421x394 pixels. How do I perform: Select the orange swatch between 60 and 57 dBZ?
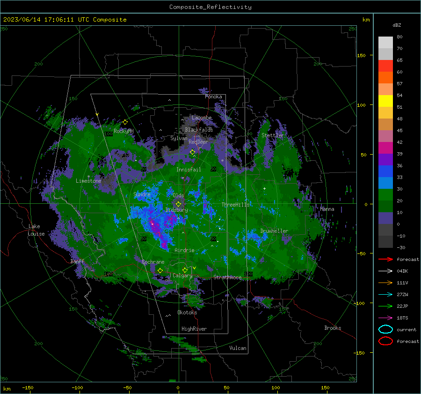(x=385, y=78)
